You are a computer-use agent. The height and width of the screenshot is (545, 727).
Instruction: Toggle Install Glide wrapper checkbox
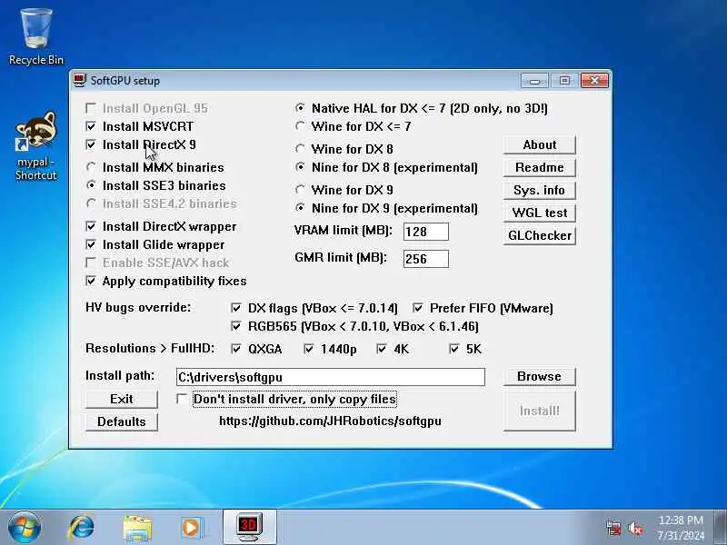pos(91,244)
